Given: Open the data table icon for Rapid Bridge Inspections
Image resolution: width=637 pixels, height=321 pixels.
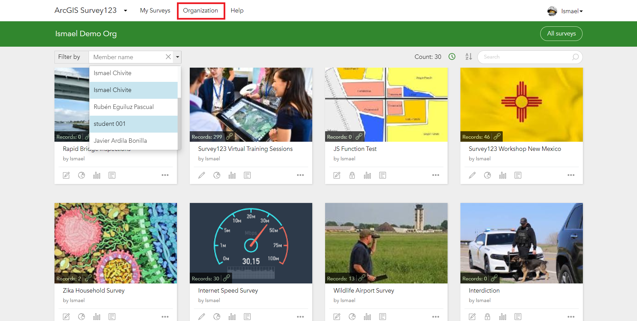Looking at the screenshot, I should click(x=112, y=175).
